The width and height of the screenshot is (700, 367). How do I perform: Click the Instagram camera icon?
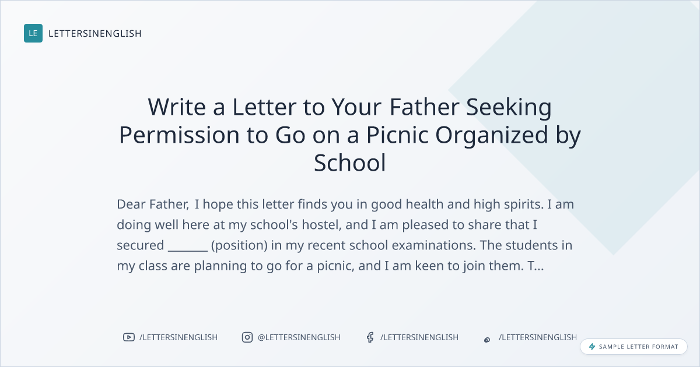point(247,337)
